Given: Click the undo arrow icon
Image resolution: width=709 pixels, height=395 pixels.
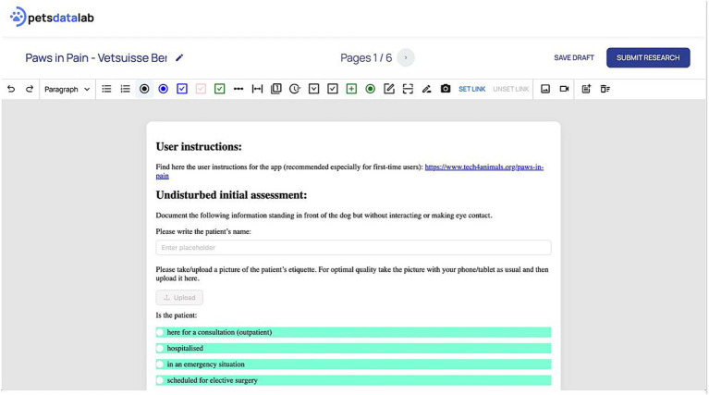Looking at the screenshot, I should (x=11, y=89).
